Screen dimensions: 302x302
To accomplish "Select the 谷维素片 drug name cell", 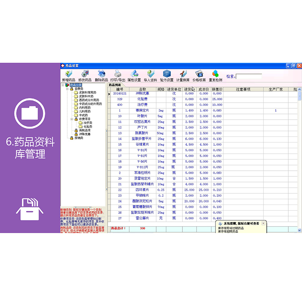I will click(143, 145).
